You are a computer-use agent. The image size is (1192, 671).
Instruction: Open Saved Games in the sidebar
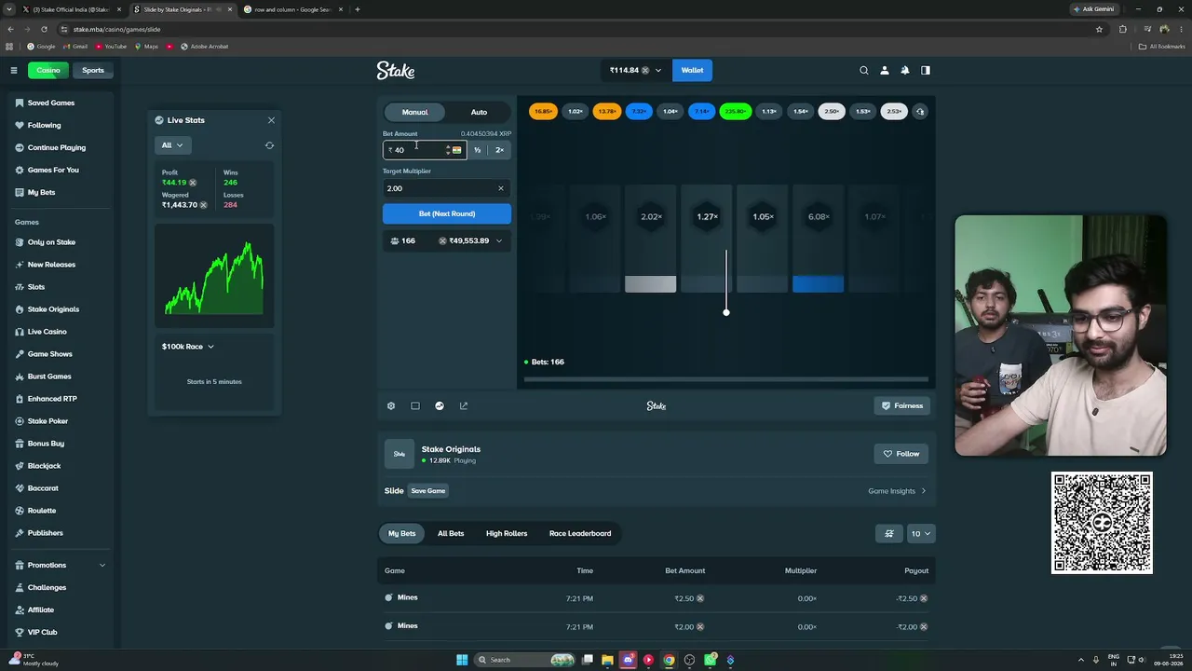[50, 103]
